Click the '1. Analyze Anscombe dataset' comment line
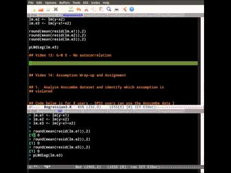This screenshot has height=173, width=231. click(96, 87)
